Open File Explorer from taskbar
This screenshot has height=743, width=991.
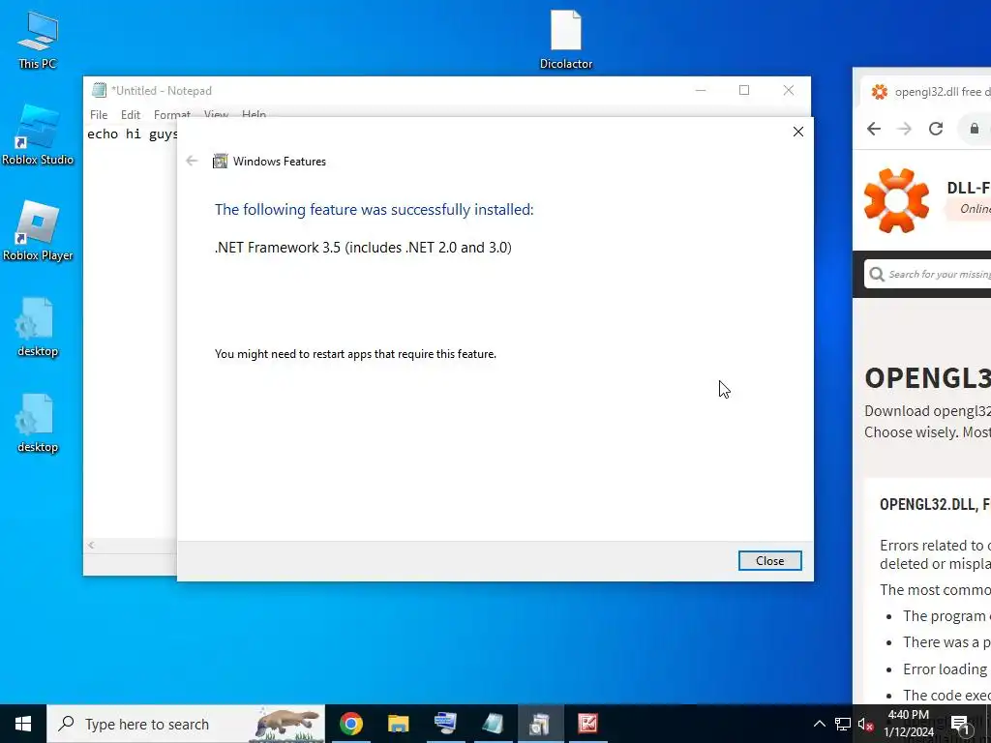(398, 724)
